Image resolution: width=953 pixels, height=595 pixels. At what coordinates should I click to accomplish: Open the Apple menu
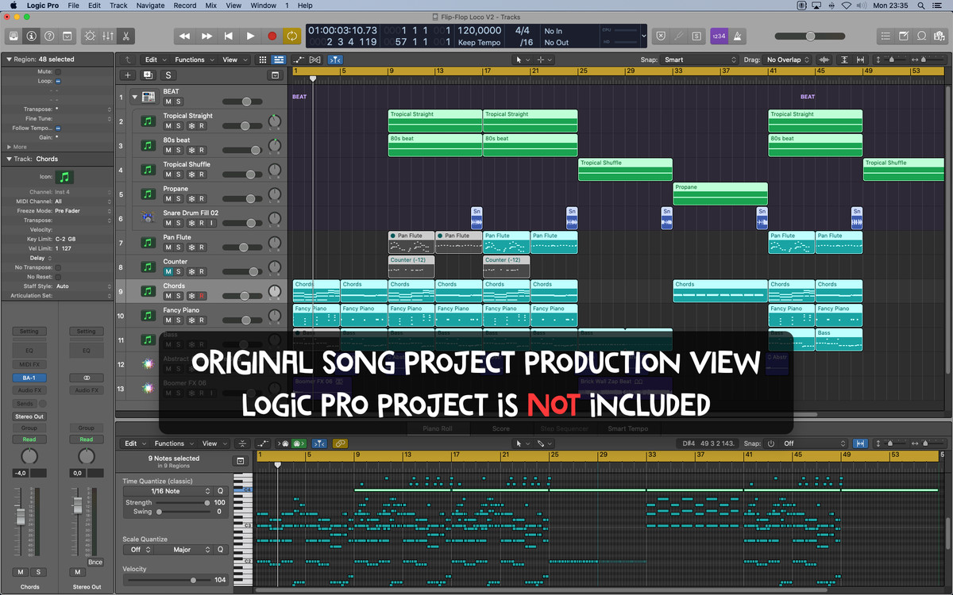13,6
